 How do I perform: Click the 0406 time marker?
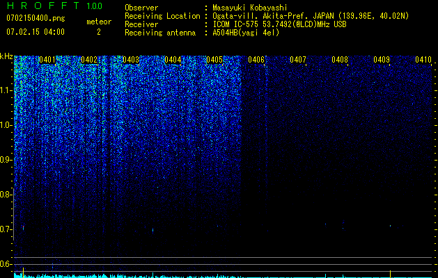(x=256, y=60)
